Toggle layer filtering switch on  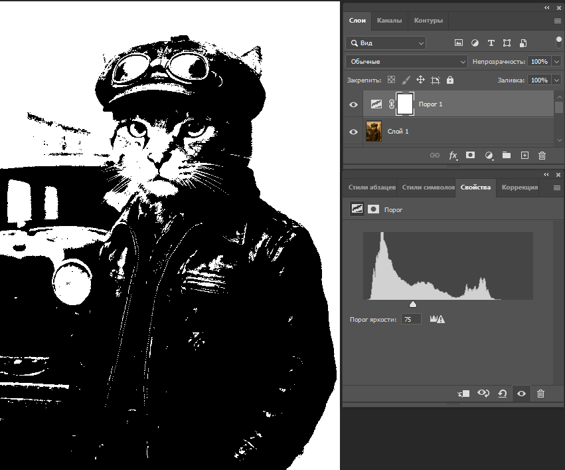(x=558, y=41)
